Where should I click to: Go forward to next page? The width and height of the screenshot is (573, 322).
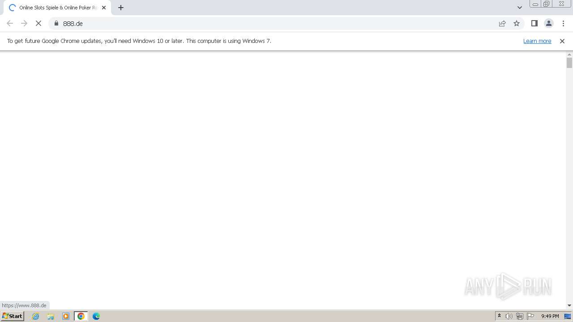point(24,23)
